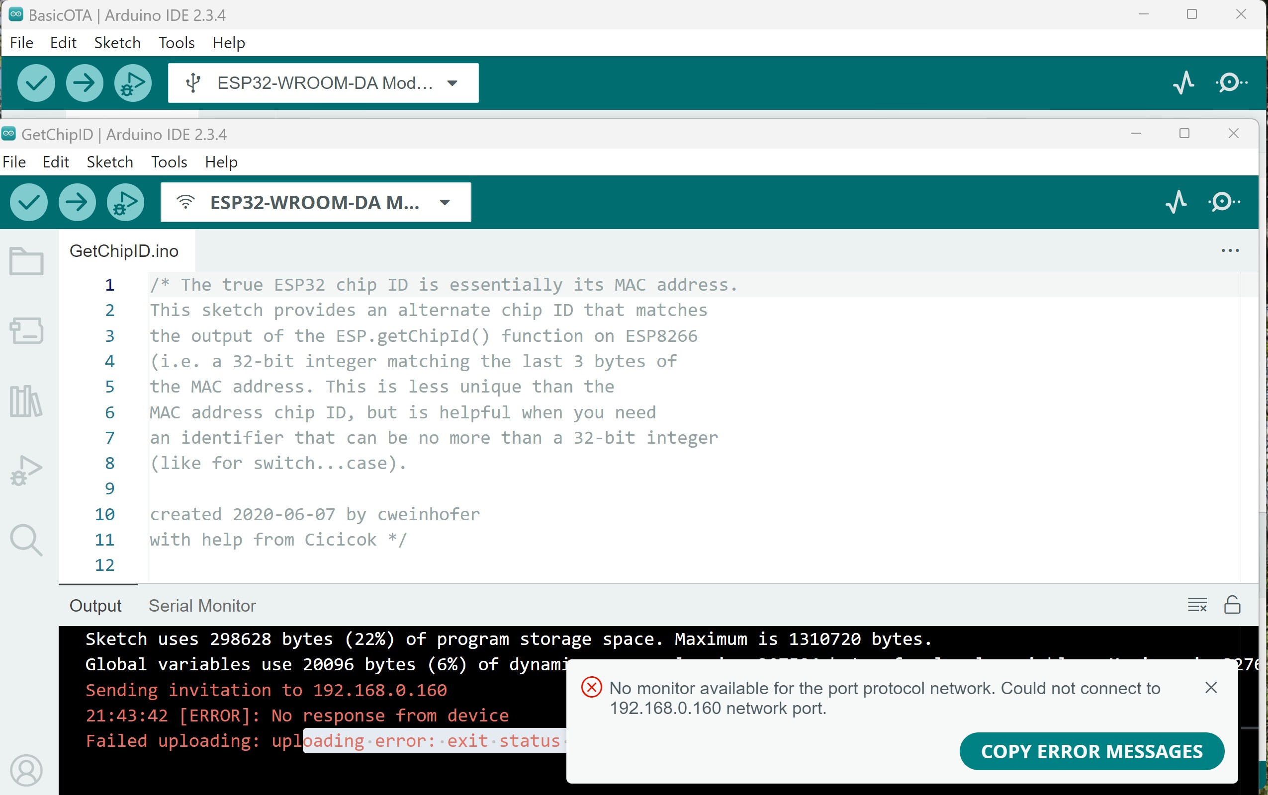This screenshot has width=1268, height=795.
Task: Open the editor tab options menu
Action: tap(1230, 250)
